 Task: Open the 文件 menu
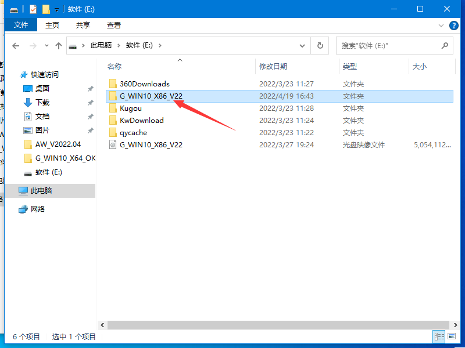21,25
